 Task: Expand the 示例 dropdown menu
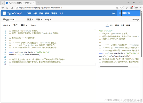39,19
